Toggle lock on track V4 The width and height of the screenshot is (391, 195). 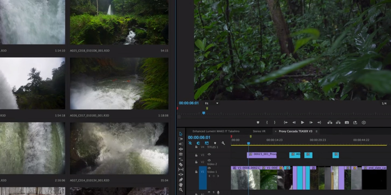(196, 147)
